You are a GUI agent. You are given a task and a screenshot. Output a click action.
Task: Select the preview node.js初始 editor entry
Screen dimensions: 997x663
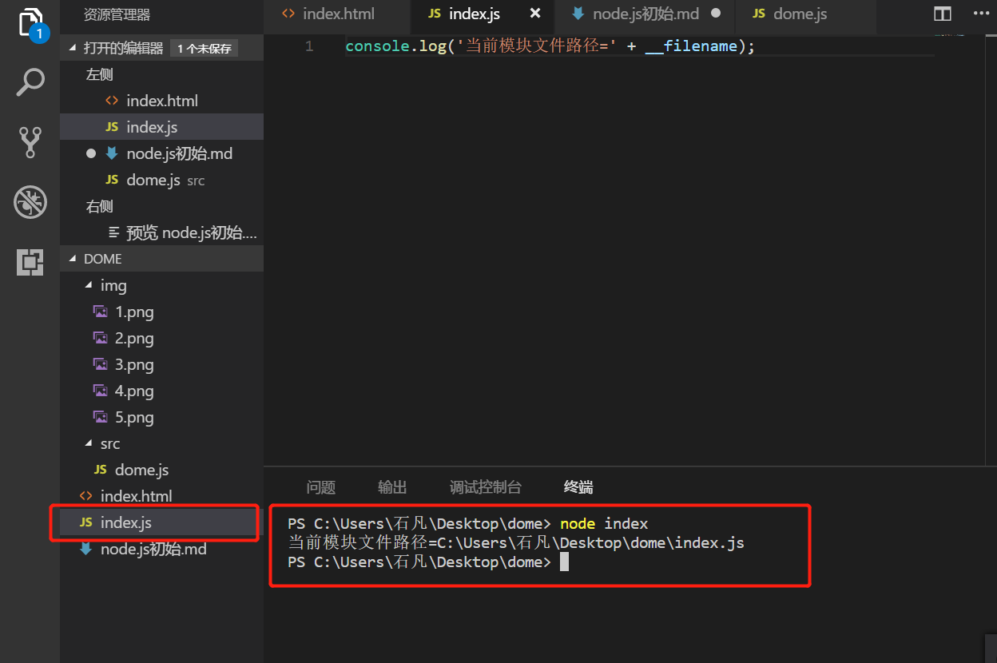point(191,233)
